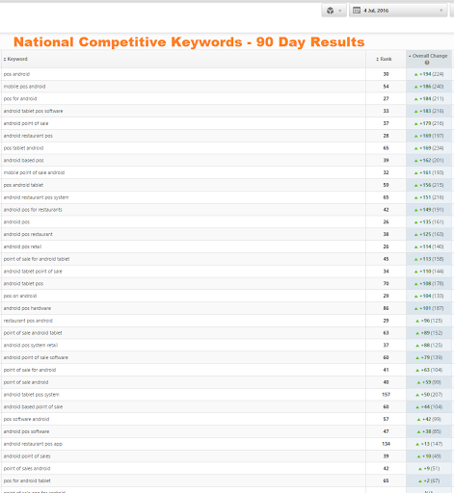This screenshot has width=454, height=493.
Task: Click the +179 (216) change value
Action: tap(429, 123)
